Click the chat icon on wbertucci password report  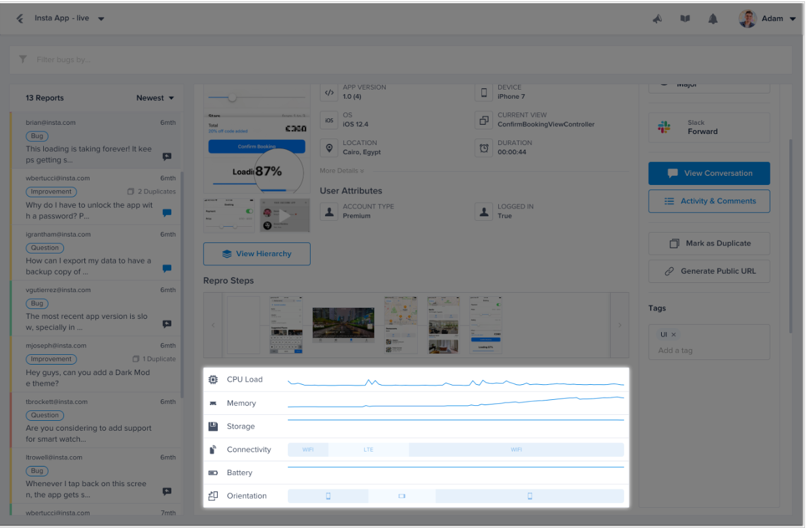(167, 212)
